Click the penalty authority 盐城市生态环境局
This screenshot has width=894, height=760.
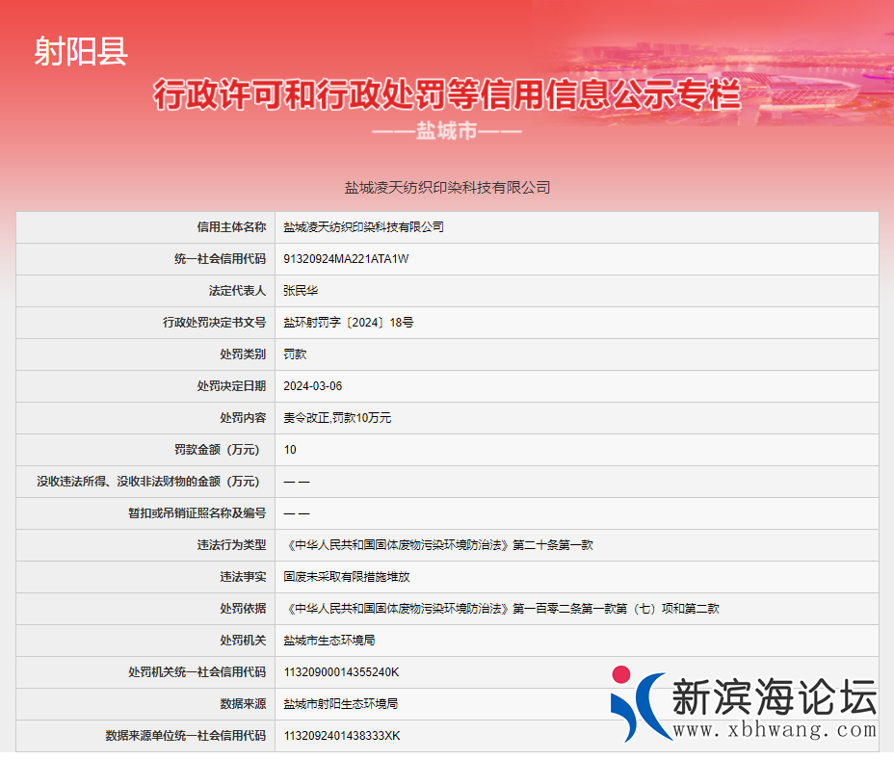(329, 640)
